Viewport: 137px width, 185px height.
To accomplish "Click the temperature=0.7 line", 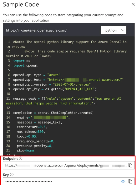I will point(32,127).
